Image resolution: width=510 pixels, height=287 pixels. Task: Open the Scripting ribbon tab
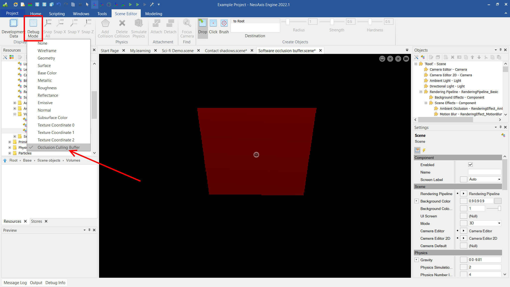coord(57,14)
